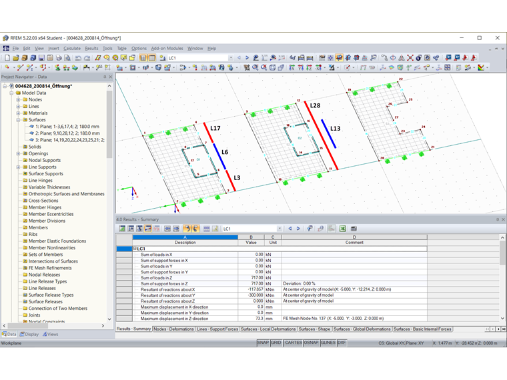Toggle the navigator panel display icon
507x380 pixels.
(143, 58)
